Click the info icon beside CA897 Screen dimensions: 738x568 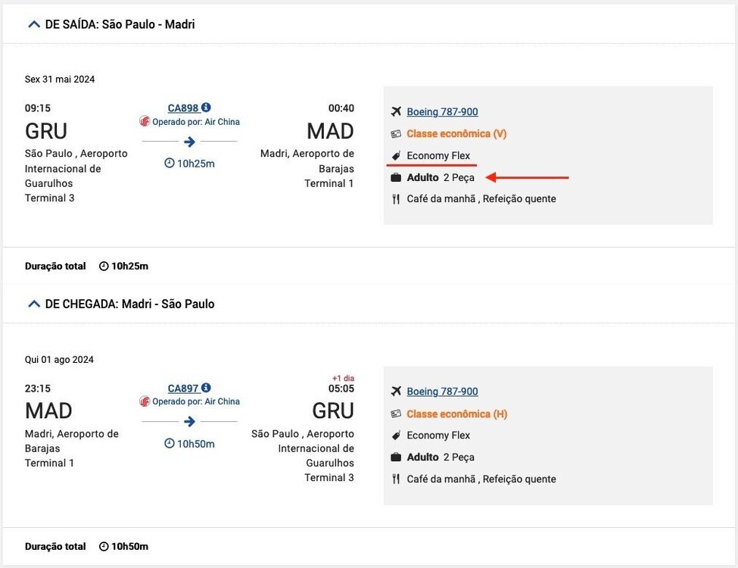coord(207,388)
